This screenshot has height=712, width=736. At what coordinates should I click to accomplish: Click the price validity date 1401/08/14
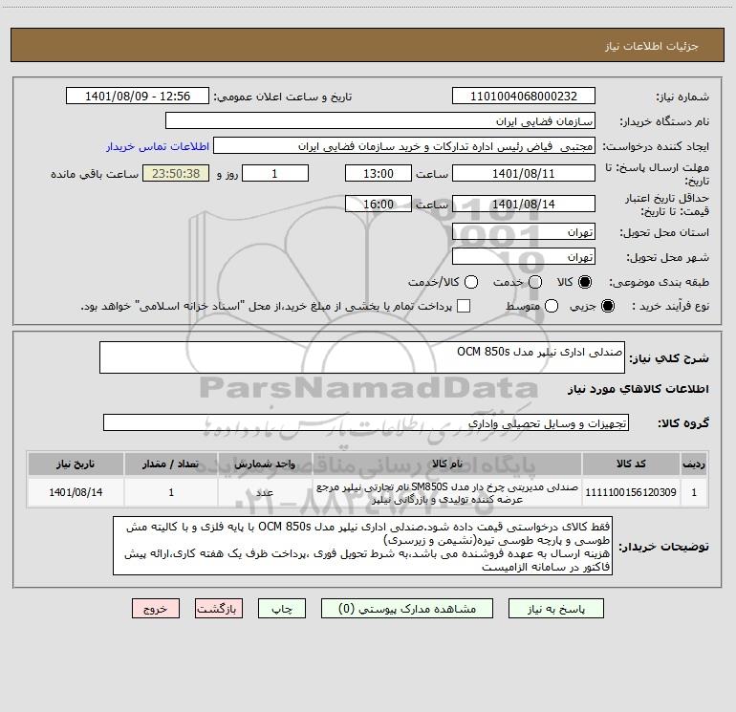pyautogui.click(x=524, y=205)
